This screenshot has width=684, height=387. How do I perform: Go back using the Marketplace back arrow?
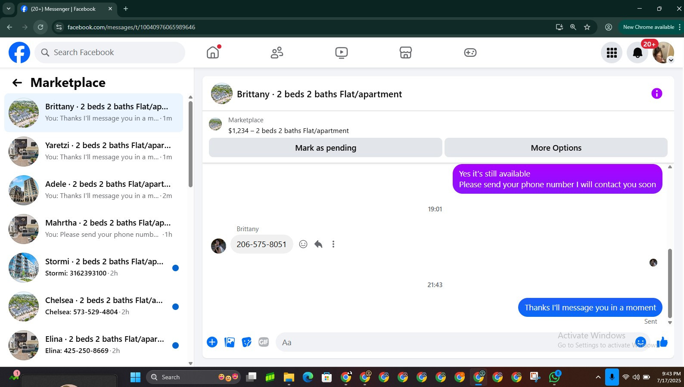tap(17, 83)
